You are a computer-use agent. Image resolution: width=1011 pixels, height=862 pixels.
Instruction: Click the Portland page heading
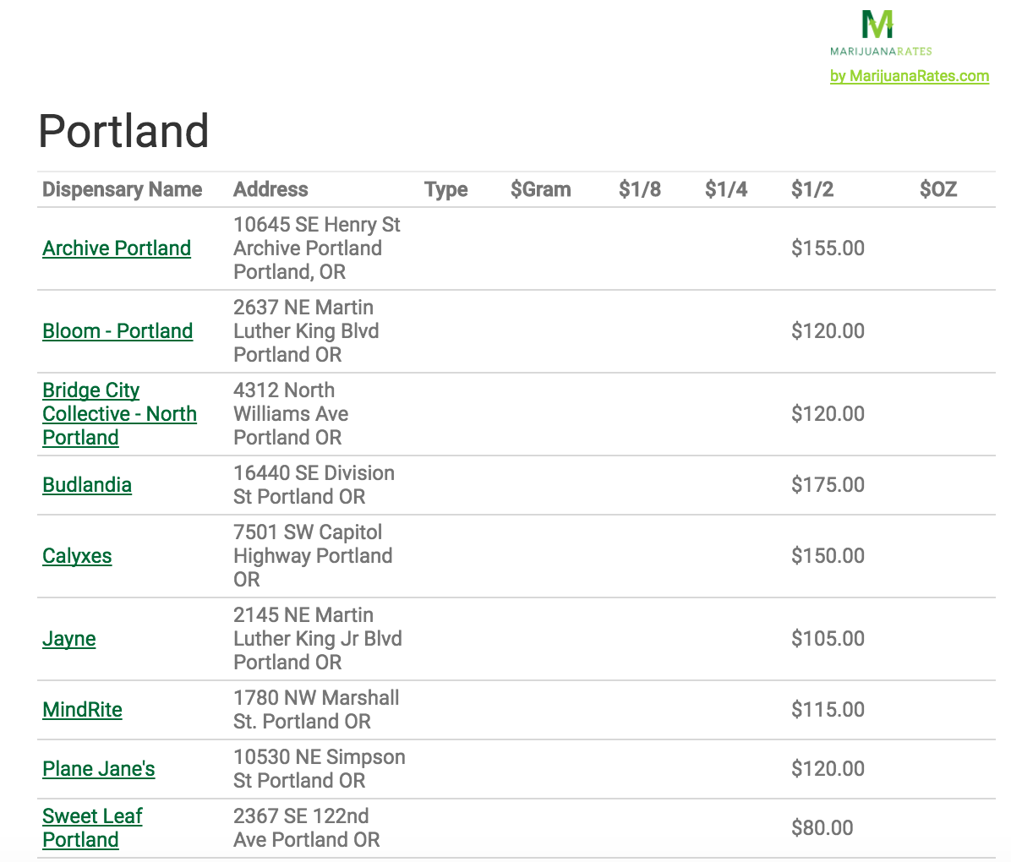124,131
